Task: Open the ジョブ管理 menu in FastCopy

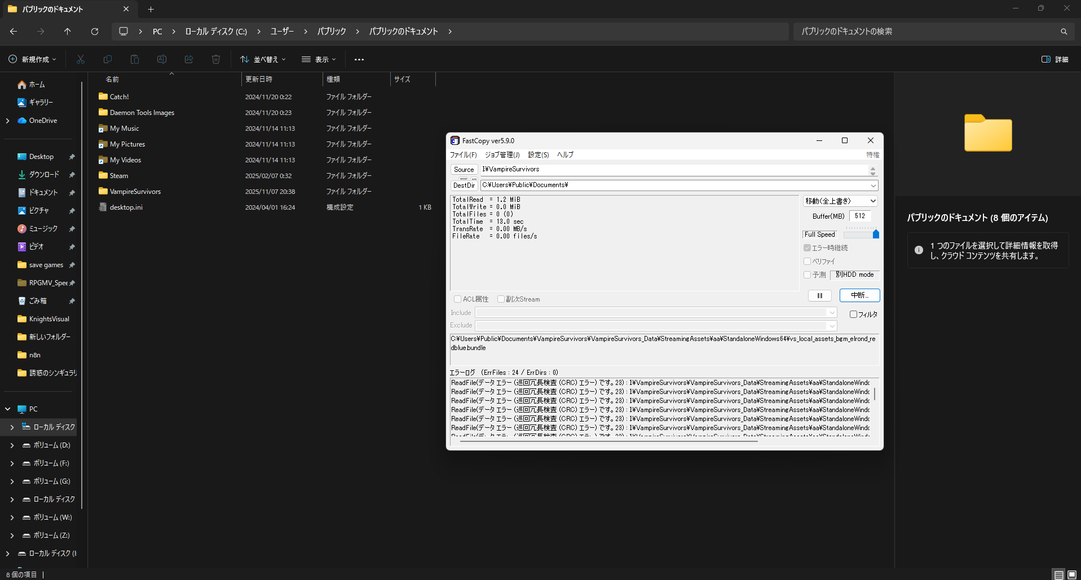Action: (x=502, y=155)
